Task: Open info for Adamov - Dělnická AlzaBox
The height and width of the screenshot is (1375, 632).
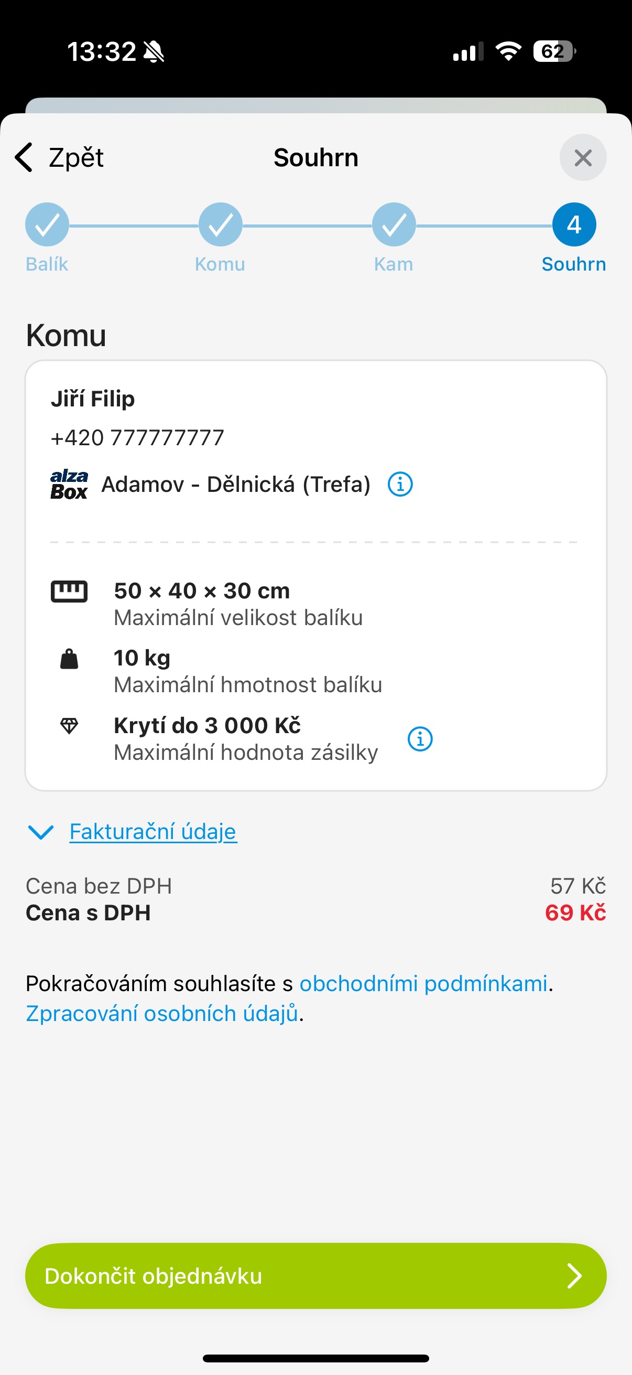Action: [400, 484]
